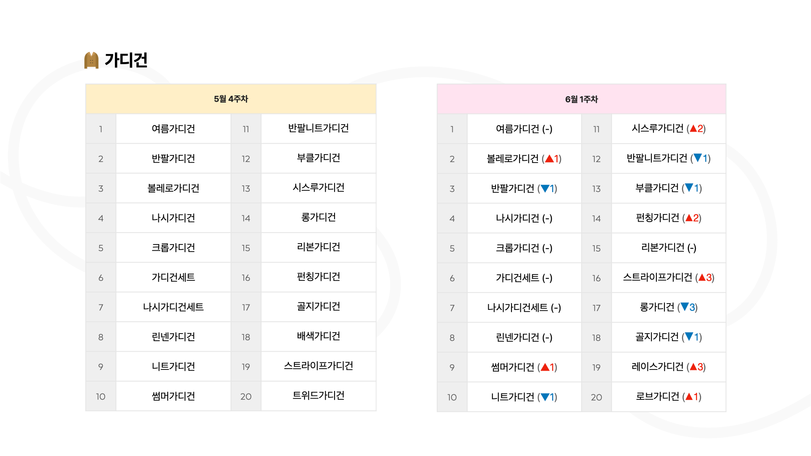Click red up arrow beside 볼레로가디건

click(x=549, y=159)
